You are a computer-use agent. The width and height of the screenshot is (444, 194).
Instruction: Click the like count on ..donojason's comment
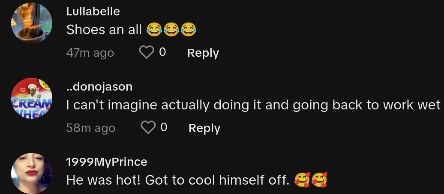(x=163, y=127)
